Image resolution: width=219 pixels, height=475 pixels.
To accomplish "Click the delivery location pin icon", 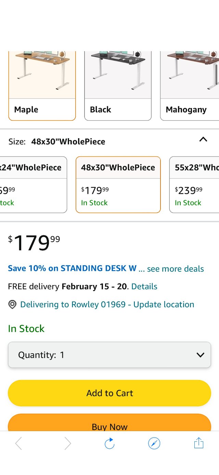I will pos(12,305).
